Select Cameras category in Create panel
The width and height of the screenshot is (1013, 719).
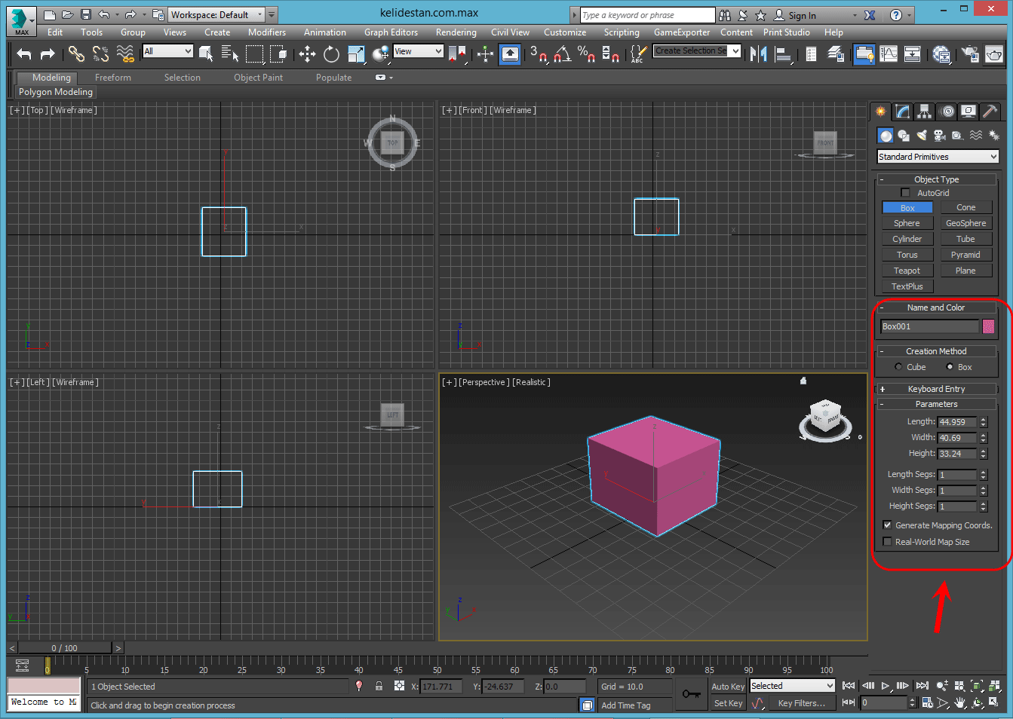click(939, 136)
